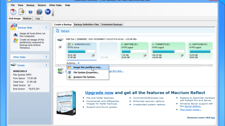
Task: Uncheck the RESTORE (D:) partition checkbox
Action: 145,56
